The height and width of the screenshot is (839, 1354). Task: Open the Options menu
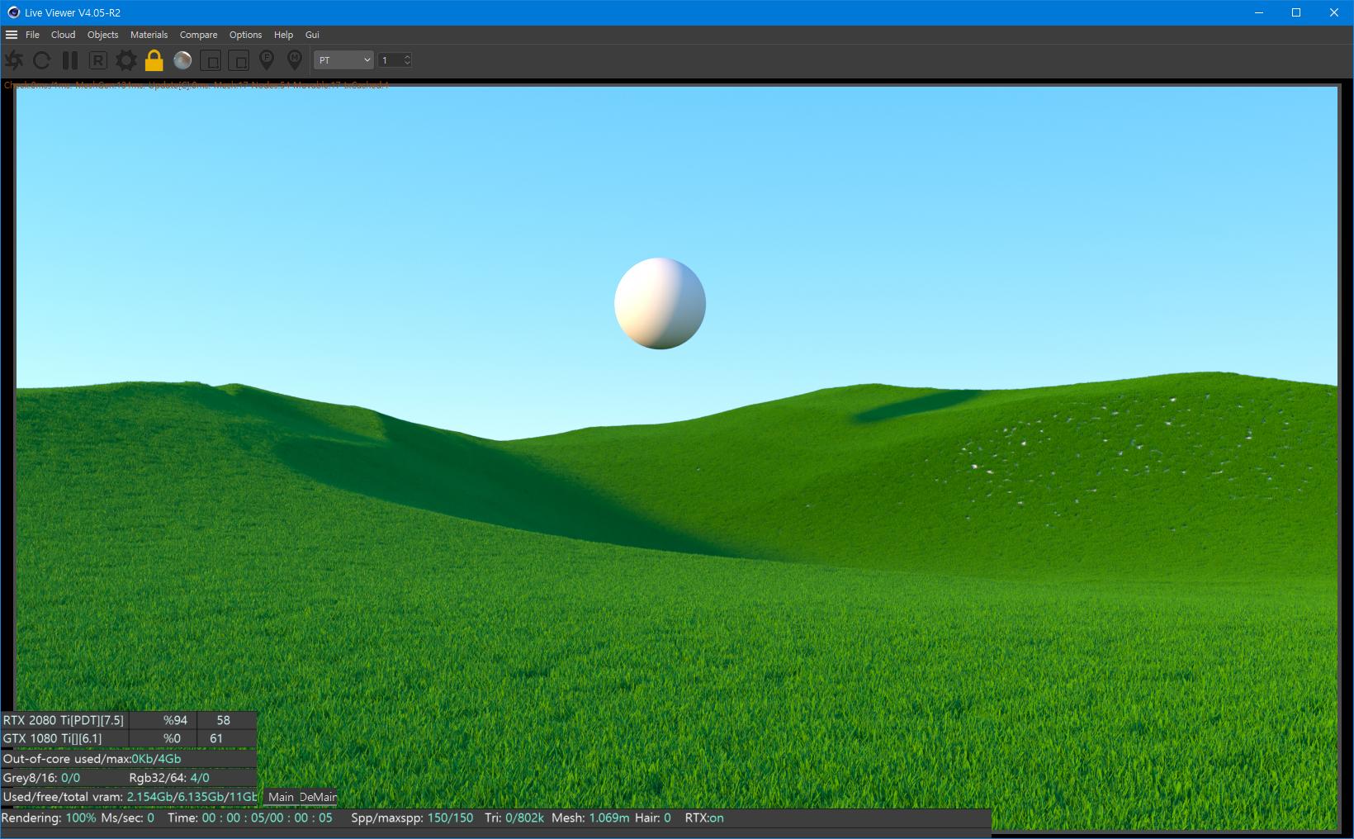245,35
